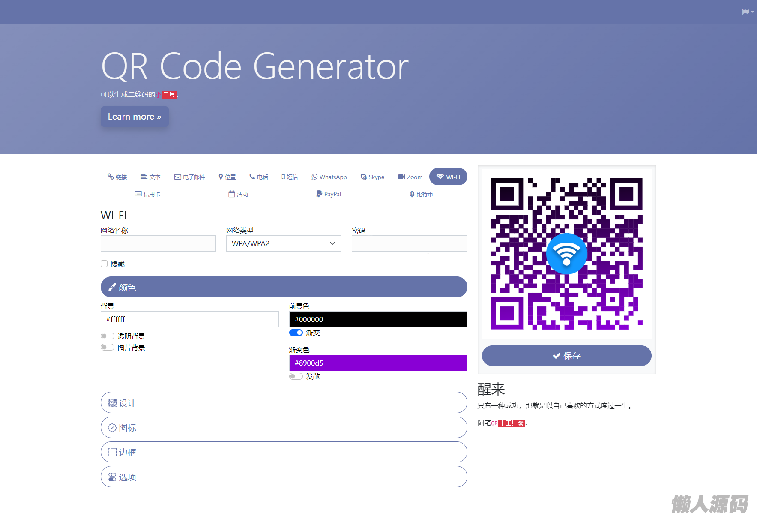Click the eyedropper icon in 颜色 header
The width and height of the screenshot is (757, 519).
click(112, 287)
